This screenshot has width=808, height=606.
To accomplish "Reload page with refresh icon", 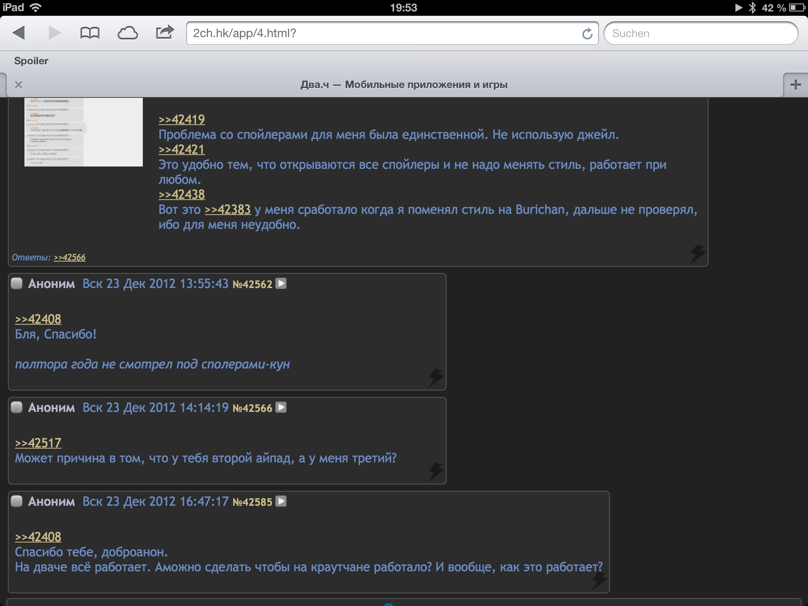I will pos(587,34).
